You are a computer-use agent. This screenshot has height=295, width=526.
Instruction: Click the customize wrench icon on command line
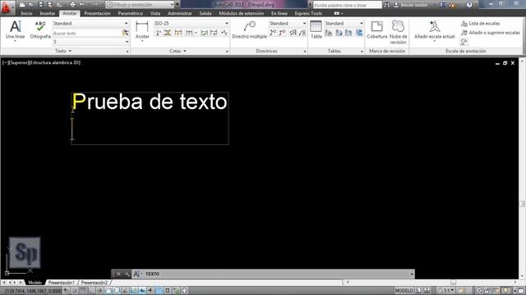[127, 274]
